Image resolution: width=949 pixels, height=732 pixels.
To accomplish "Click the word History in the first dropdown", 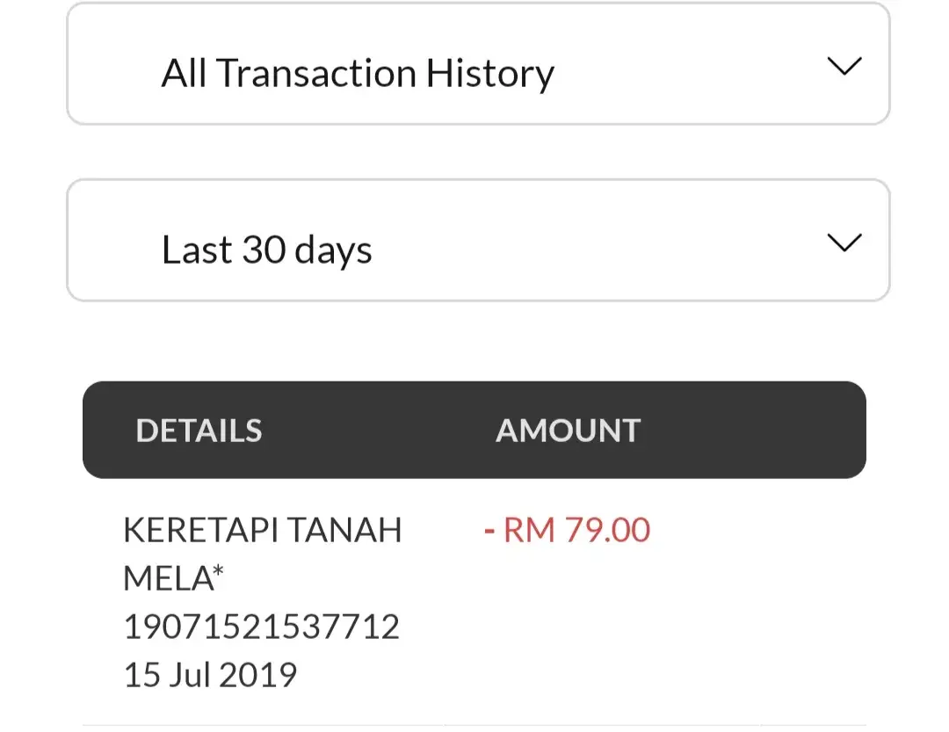I will click(x=489, y=73).
